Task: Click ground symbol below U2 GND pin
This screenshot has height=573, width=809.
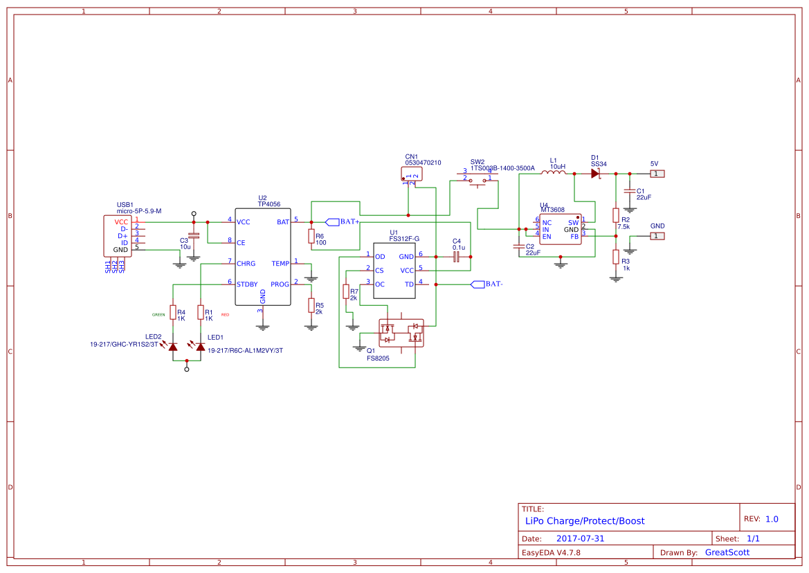Action: (x=262, y=327)
